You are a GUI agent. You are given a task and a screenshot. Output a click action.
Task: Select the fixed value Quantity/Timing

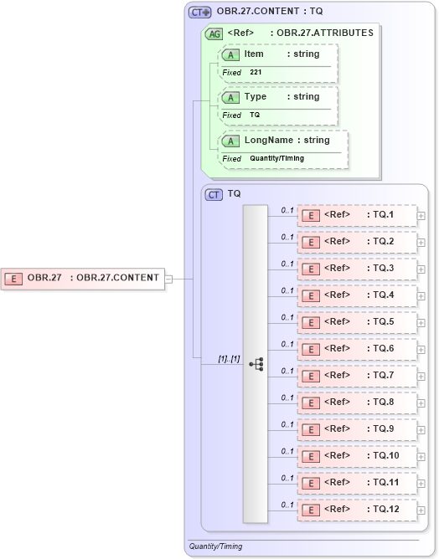(277, 158)
